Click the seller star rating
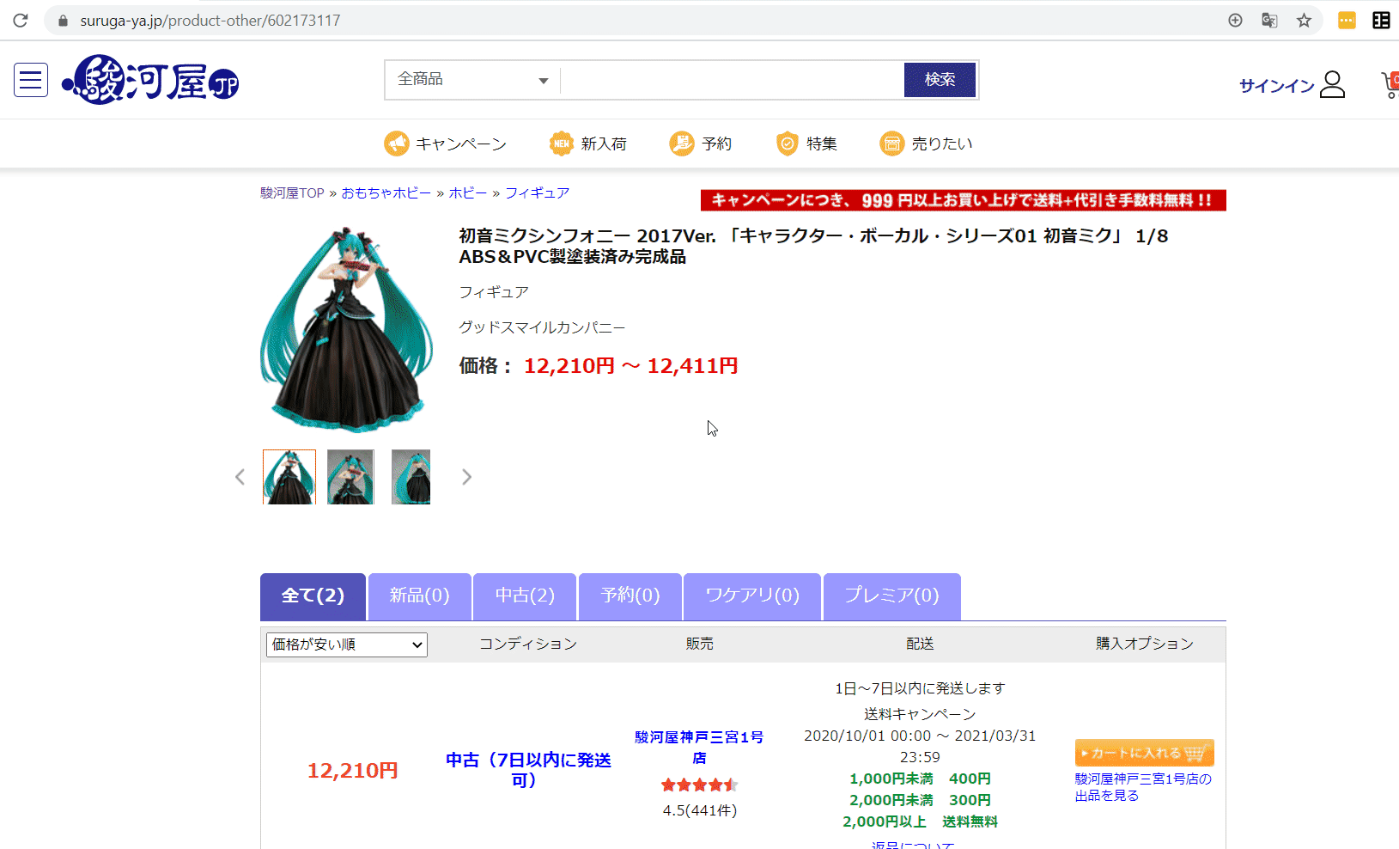 pos(699,785)
